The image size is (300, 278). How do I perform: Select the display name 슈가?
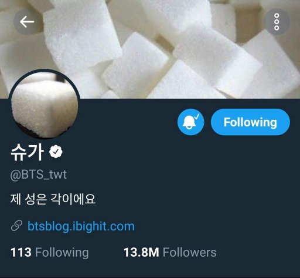27,152
